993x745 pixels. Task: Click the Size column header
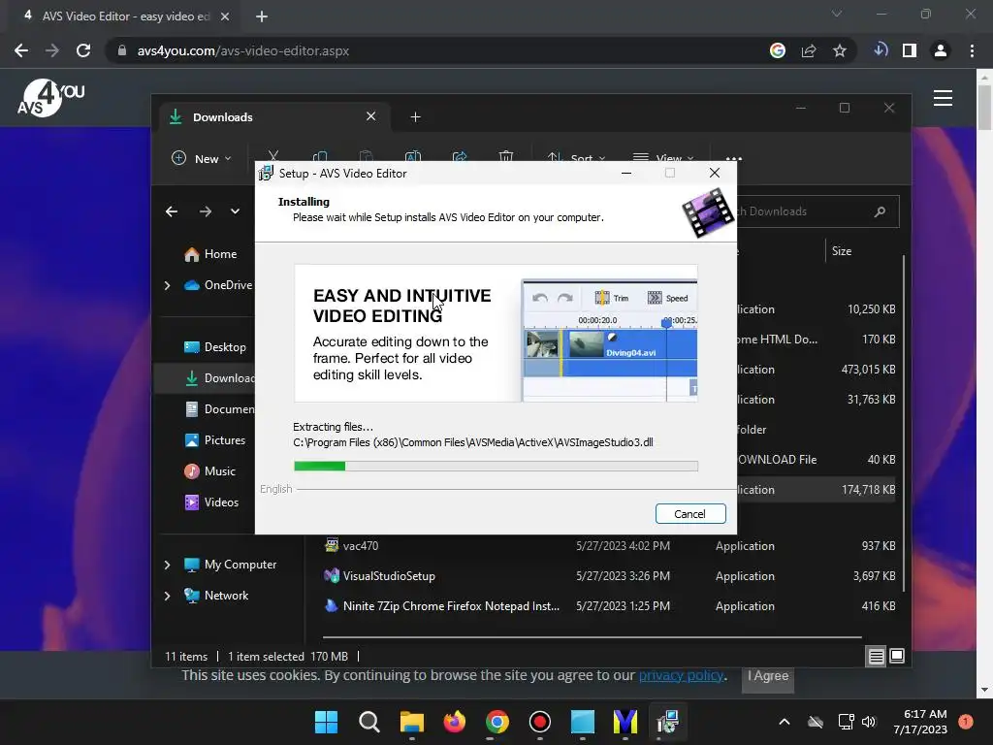click(842, 251)
